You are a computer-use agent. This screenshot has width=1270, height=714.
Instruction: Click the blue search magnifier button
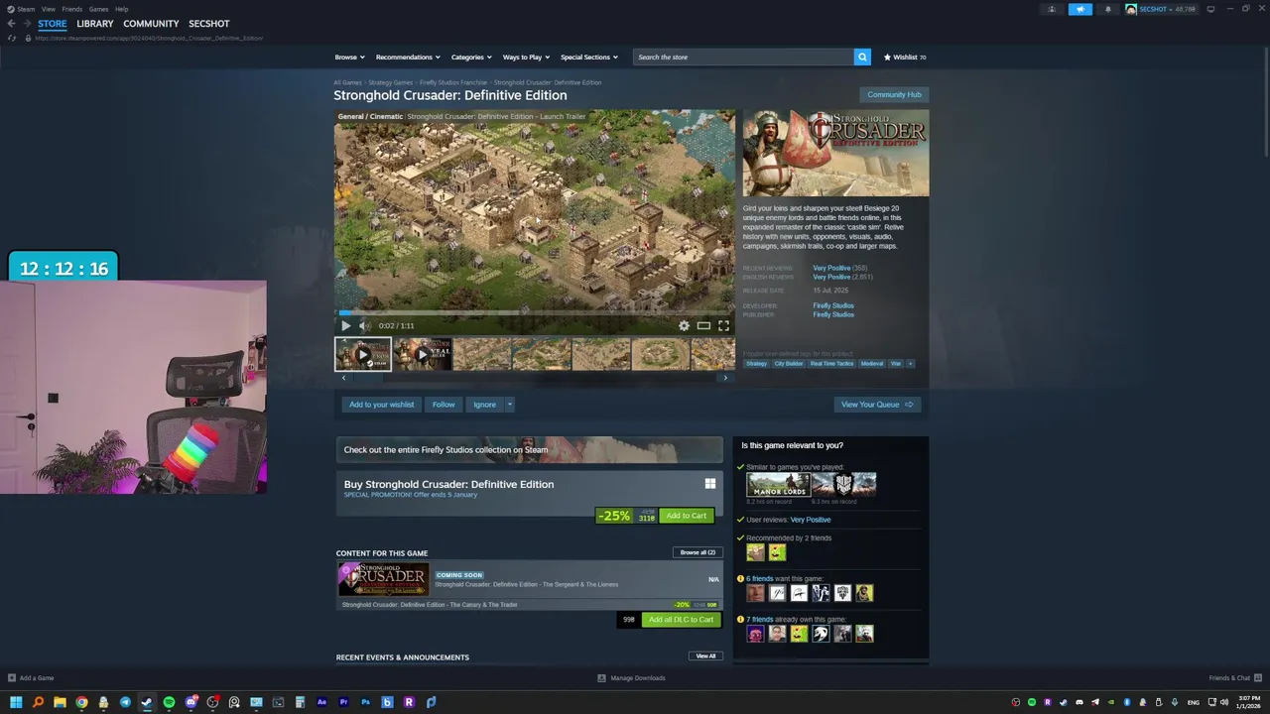[862, 57]
